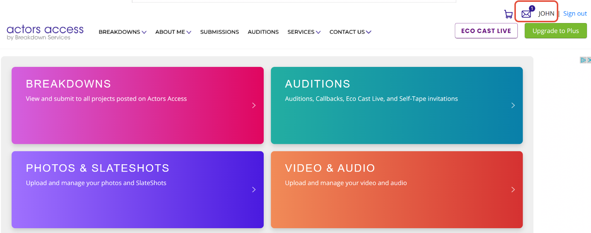Click the AdChoices triangle icon
This screenshot has height=233, width=591.
(583, 60)
